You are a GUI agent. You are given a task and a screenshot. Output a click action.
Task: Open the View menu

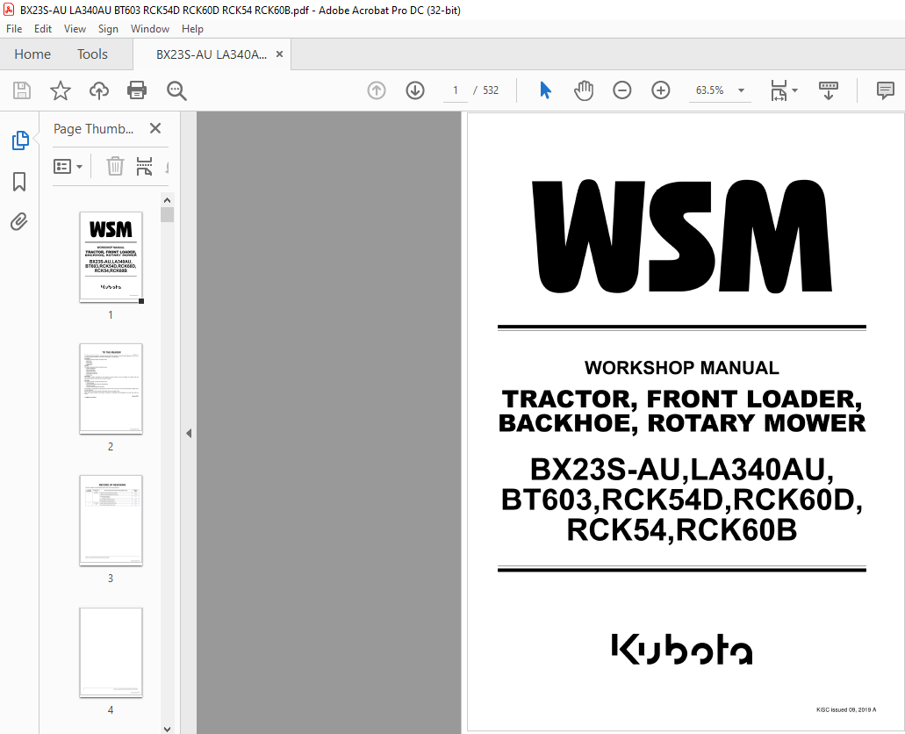point(75,29)
